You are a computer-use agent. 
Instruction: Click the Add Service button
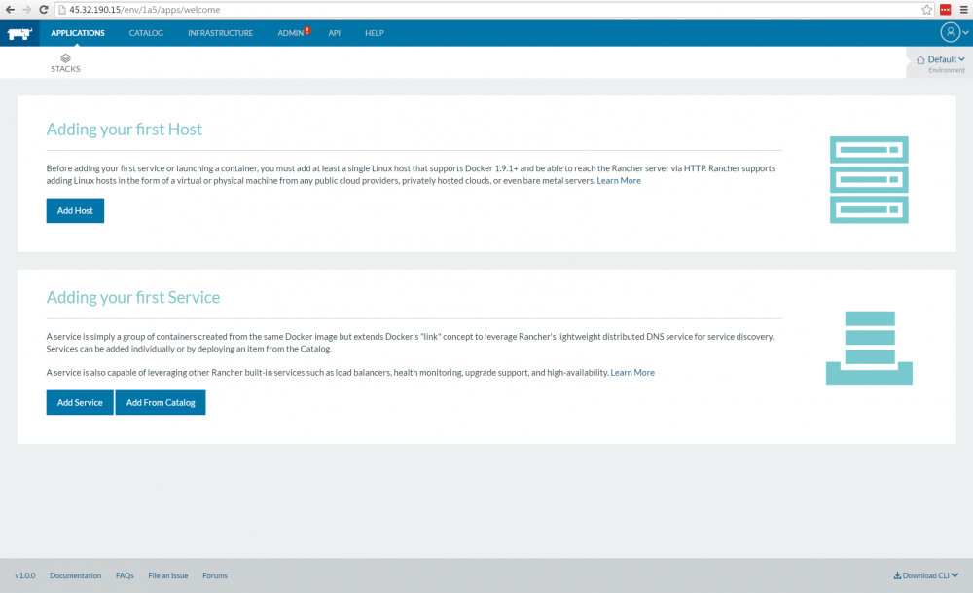(80, 402)
